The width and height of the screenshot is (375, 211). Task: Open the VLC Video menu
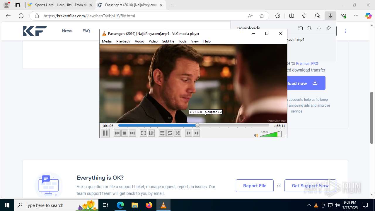(153, 41)
